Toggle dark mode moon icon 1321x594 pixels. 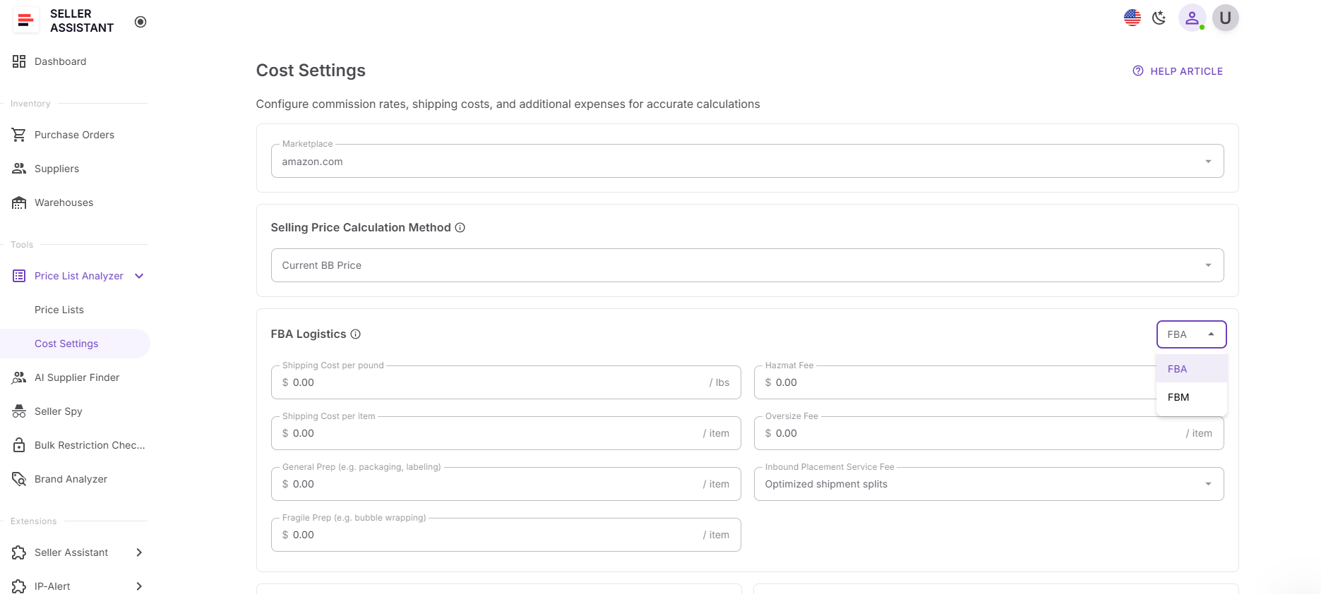coord(1159,18)
